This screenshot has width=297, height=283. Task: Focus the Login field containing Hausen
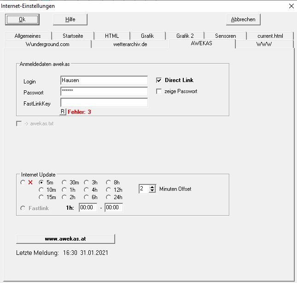point(104,81)
